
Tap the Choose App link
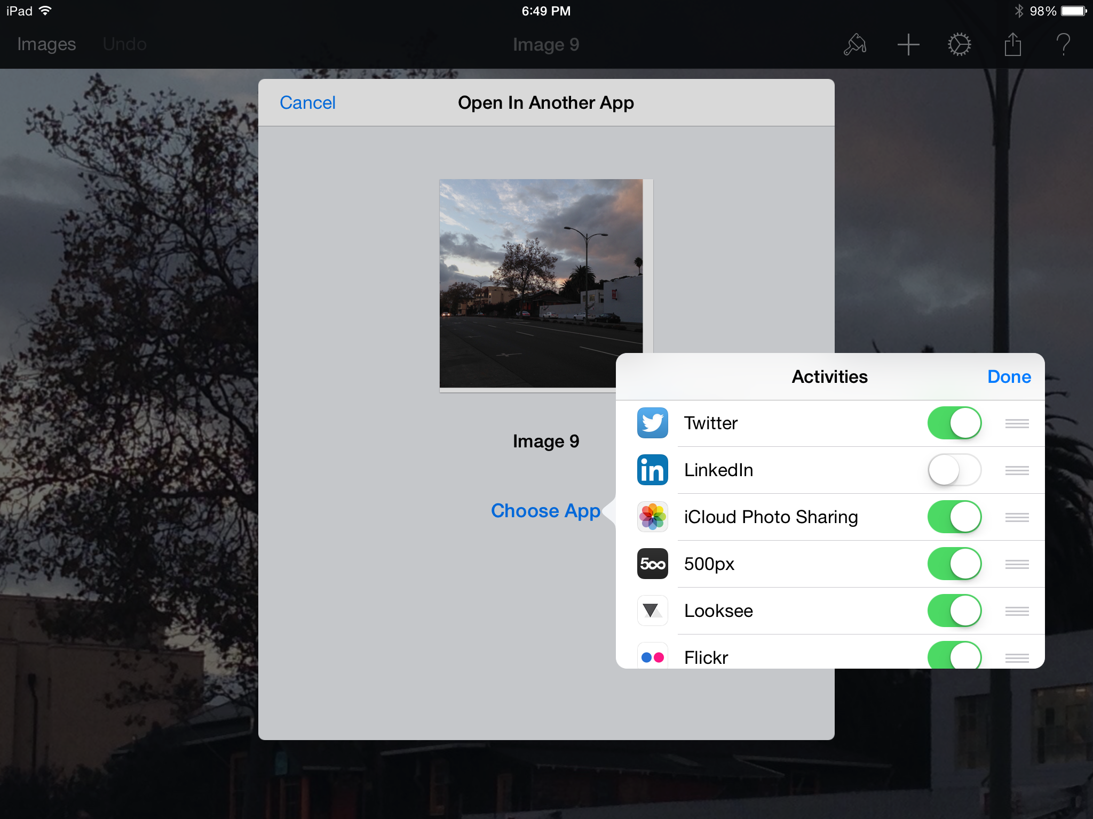(545, 511)
